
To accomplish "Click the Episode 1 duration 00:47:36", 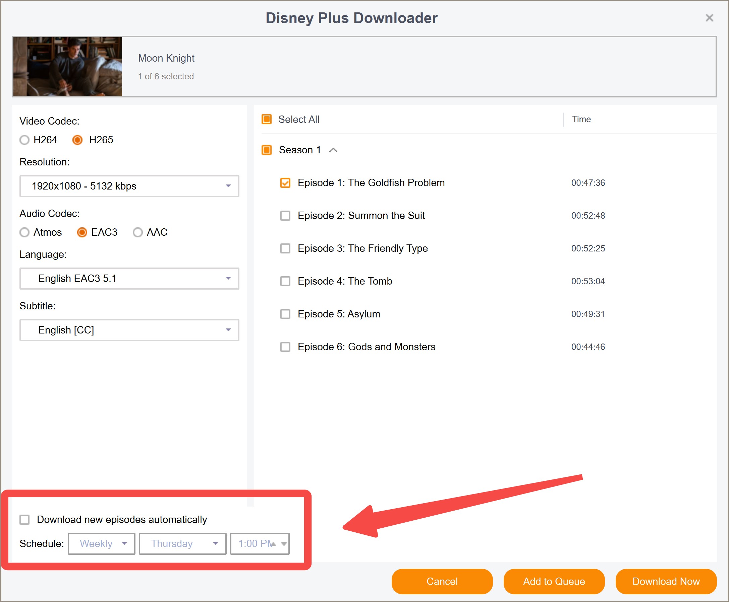I will coord(588,183).
